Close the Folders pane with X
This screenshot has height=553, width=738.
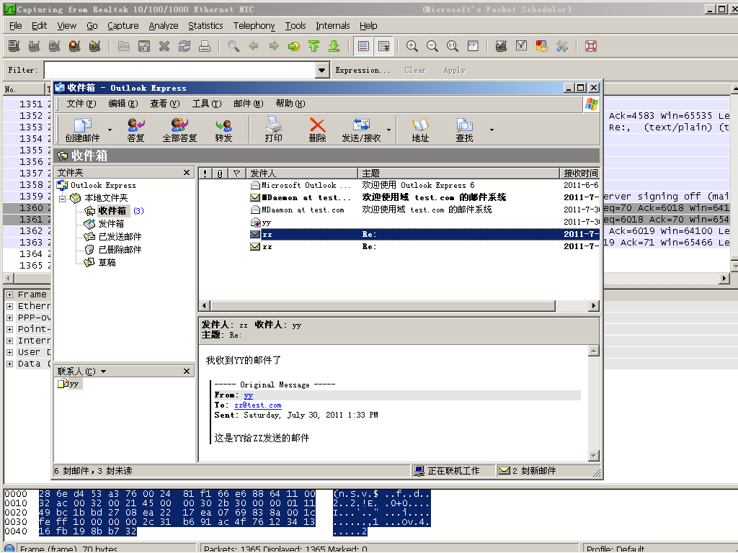click(x=187, y=173)
